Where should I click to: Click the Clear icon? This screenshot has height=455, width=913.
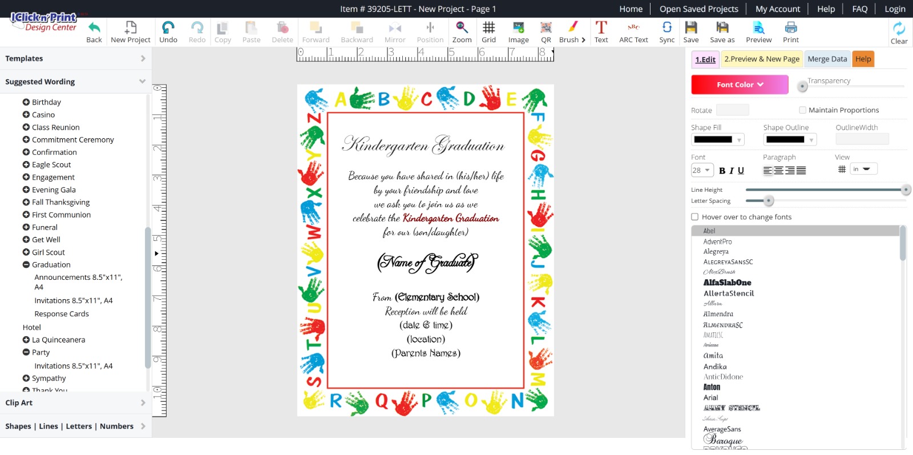pyautogui.click(x=899, y=29)
